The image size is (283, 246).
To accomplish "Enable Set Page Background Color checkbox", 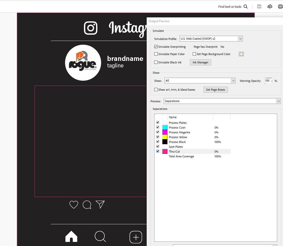I will tap(194, 54).
